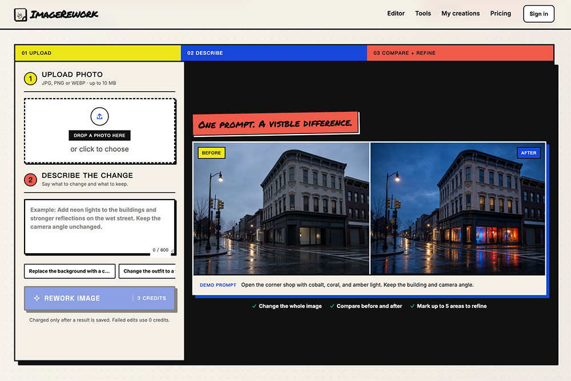Viewport: 571px width, 381px height.
Task: Open the Pricing page link
Action: pos(500,14)
